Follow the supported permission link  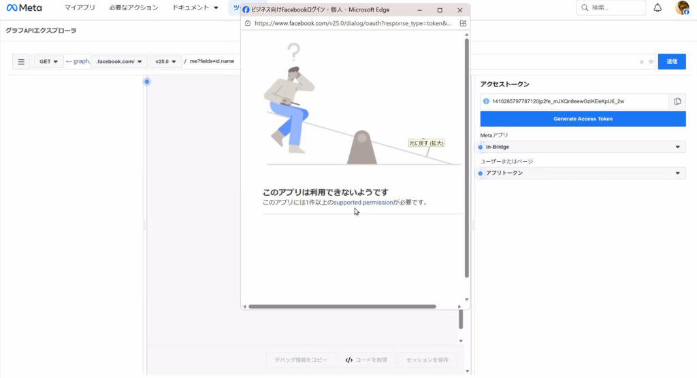click(x=363, y=203)
